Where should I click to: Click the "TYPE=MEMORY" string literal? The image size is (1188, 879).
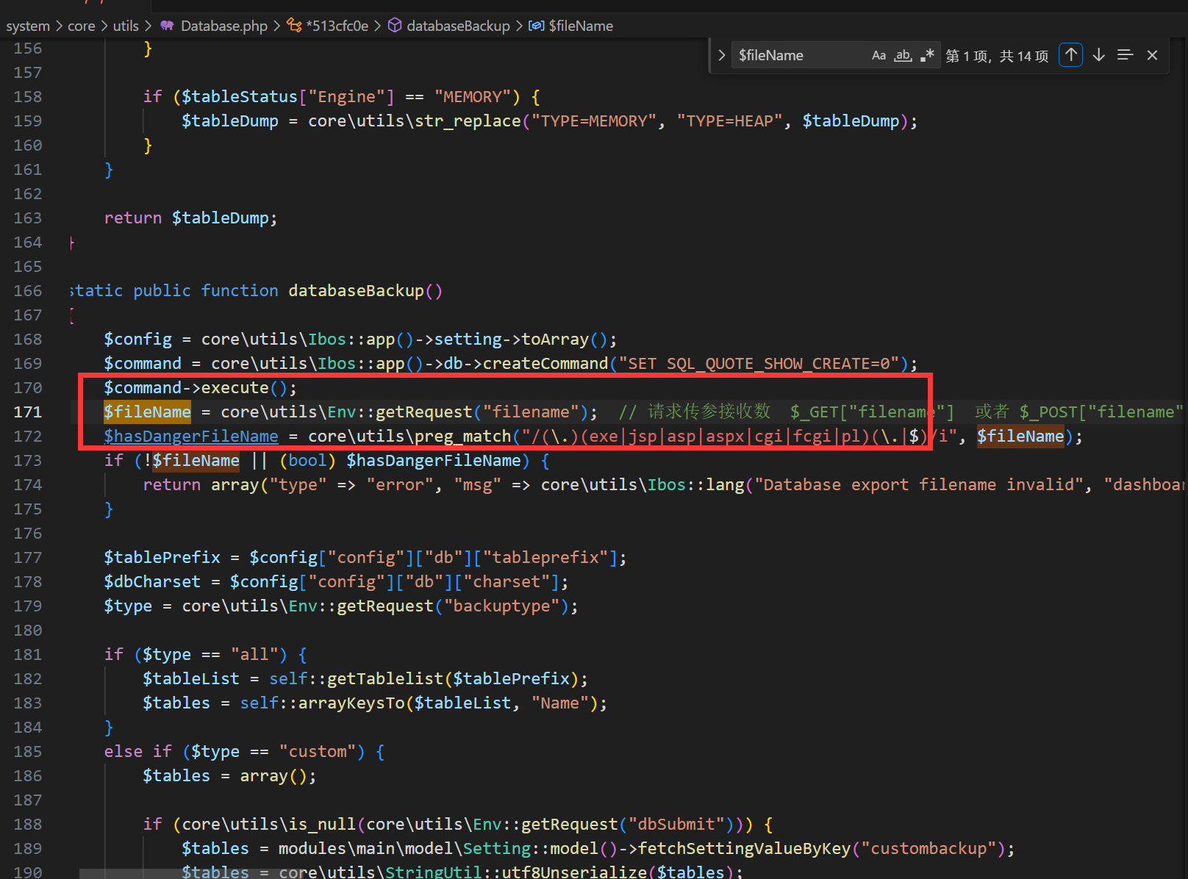tap(594, 121)
